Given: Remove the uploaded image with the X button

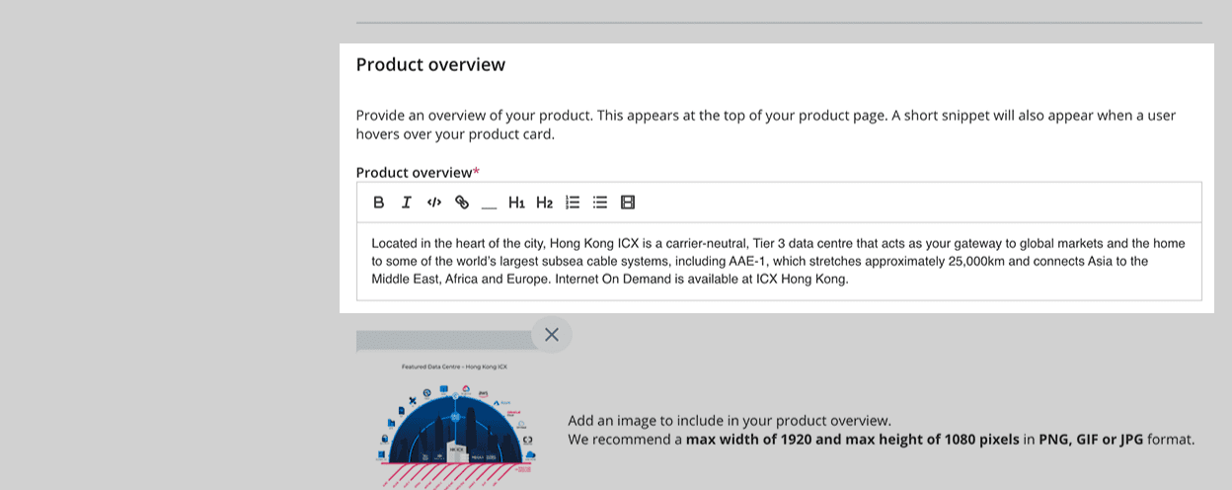Looking at the screenshot, I should coord(552,335).
